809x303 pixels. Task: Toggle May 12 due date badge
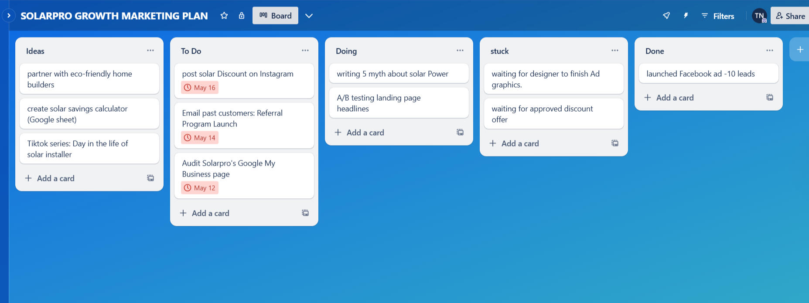pyautogui.click(x=200, y=188)
